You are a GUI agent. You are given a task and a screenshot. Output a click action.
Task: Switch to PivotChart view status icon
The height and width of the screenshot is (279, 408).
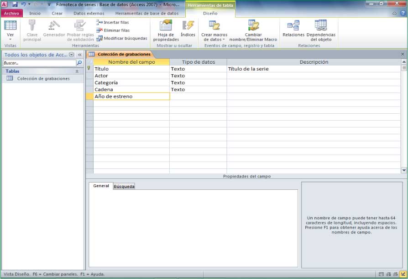(396, 274)
